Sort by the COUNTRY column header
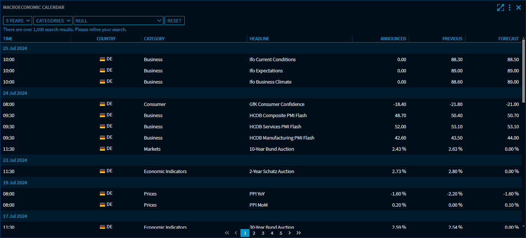Screen dimensions: 526x238 point(106,39)
